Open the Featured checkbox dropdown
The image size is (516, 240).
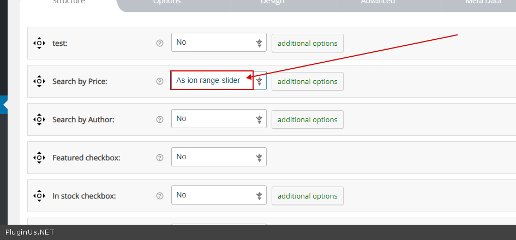219,157
